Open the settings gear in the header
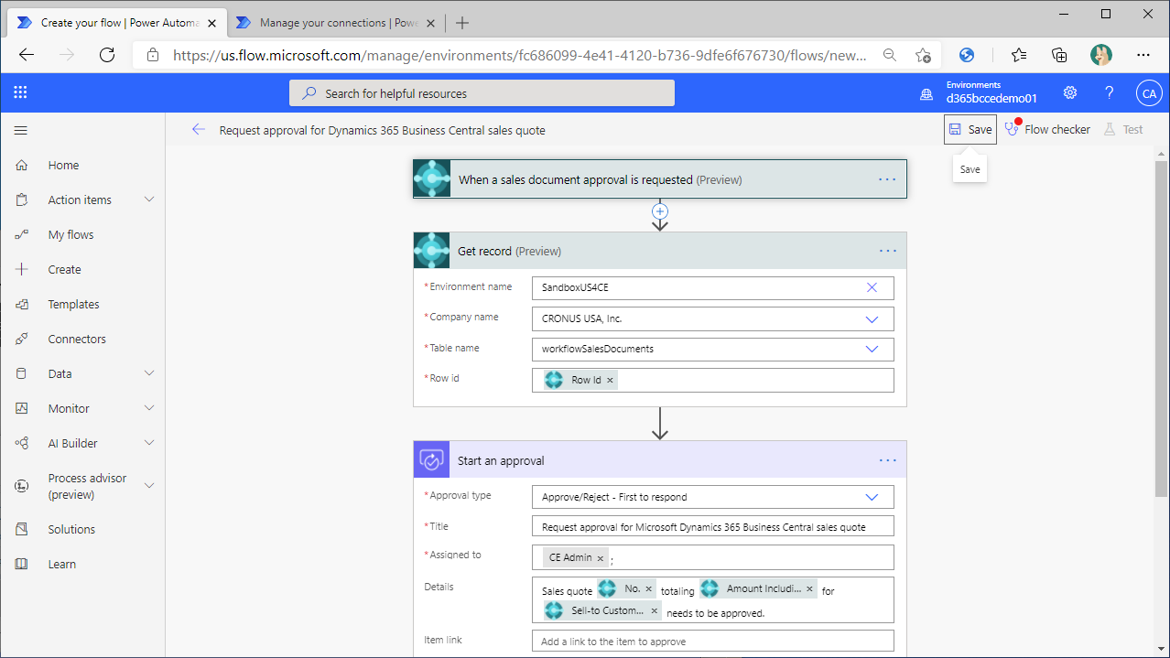 (1069, 92)
